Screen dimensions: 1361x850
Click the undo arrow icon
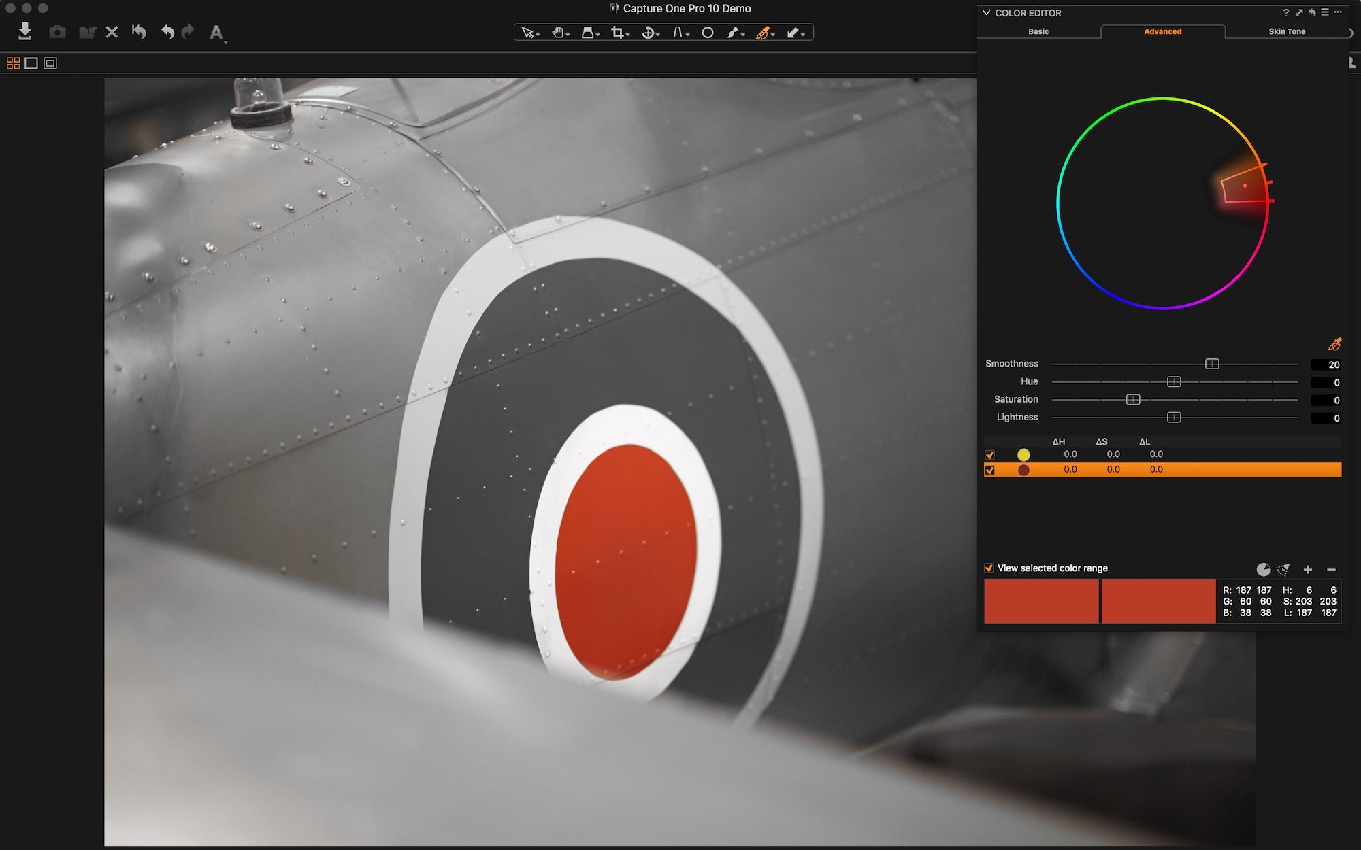tap(167, 31)
